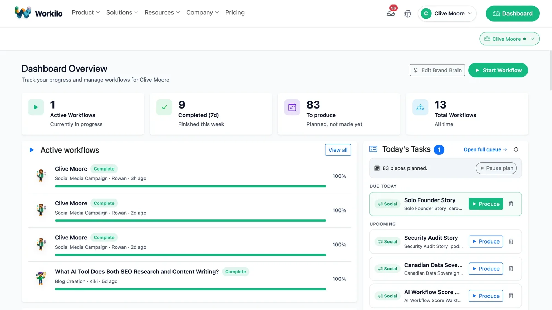Produce the AI Workflow Score piece

coord(486,296)
